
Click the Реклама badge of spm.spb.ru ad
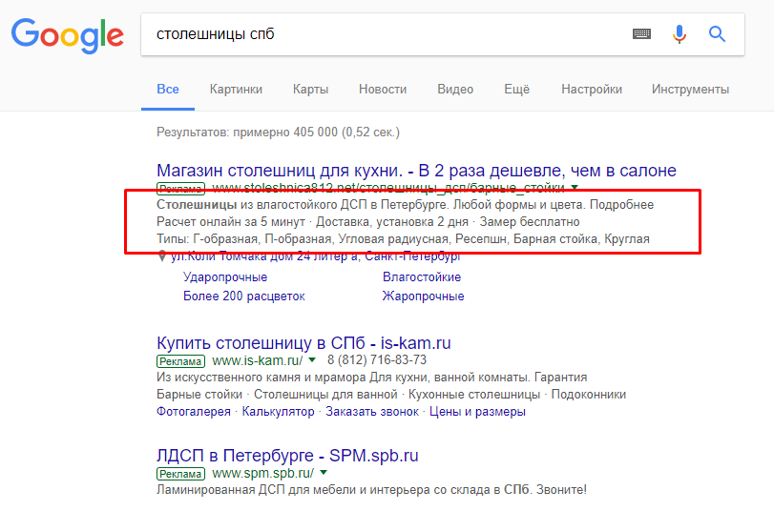[180, 474]
